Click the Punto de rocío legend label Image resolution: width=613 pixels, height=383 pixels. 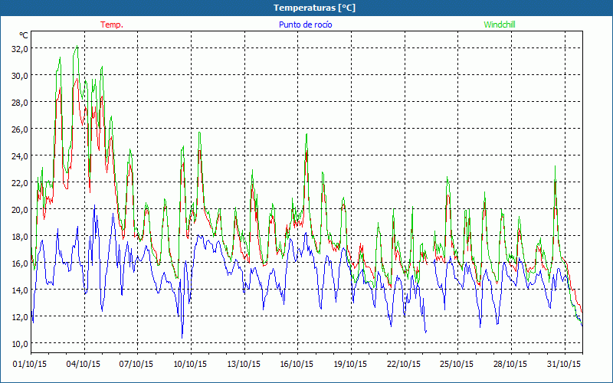click(x=305, y=25)
